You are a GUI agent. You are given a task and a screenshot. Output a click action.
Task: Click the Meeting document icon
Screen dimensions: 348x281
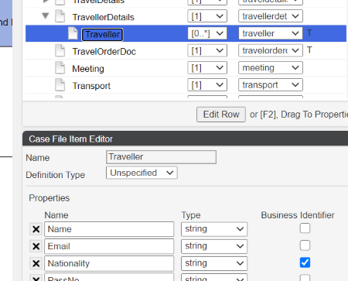[60, 67]
